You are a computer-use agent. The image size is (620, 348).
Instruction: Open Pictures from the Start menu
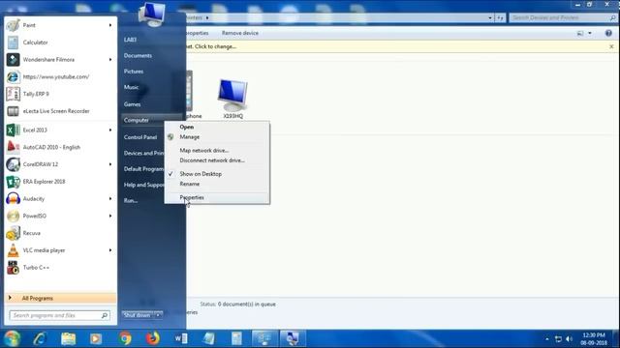134,72
